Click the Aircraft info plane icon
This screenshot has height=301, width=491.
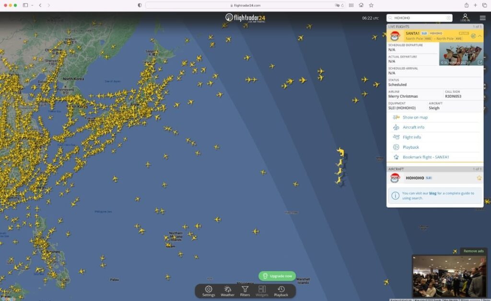[396, 127]
